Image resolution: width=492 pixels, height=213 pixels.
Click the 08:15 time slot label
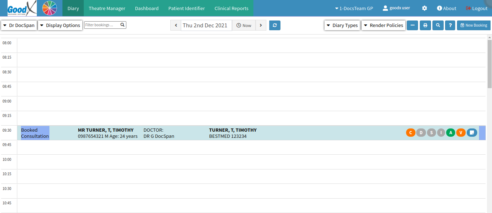[x=7, y=57]
